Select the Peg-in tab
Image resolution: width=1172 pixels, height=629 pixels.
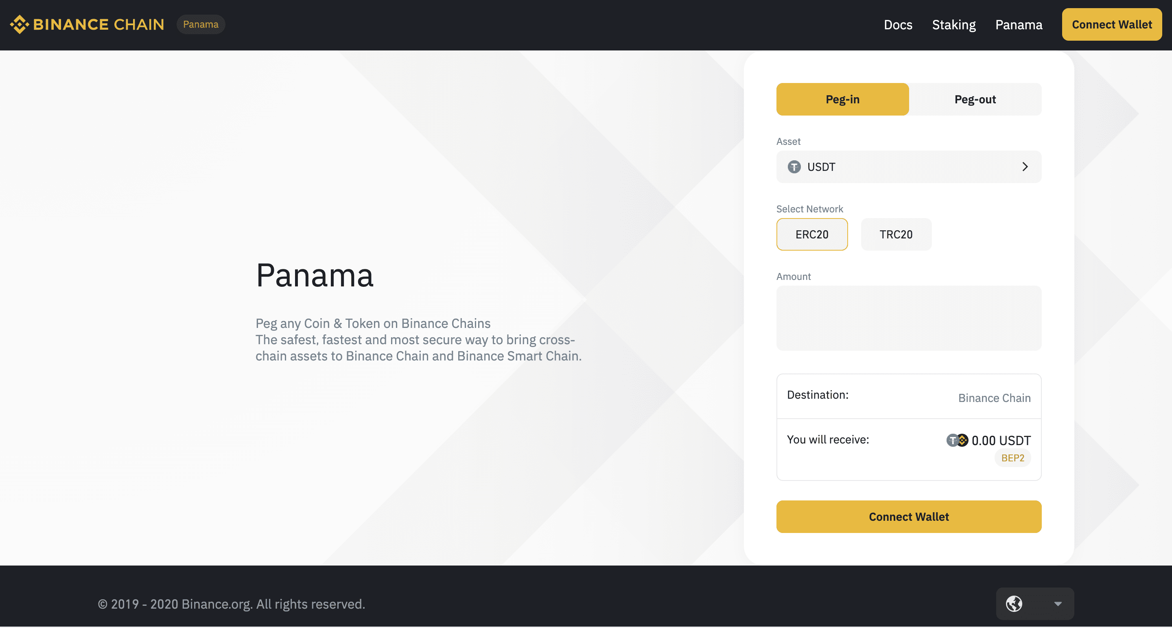(842, 99)
